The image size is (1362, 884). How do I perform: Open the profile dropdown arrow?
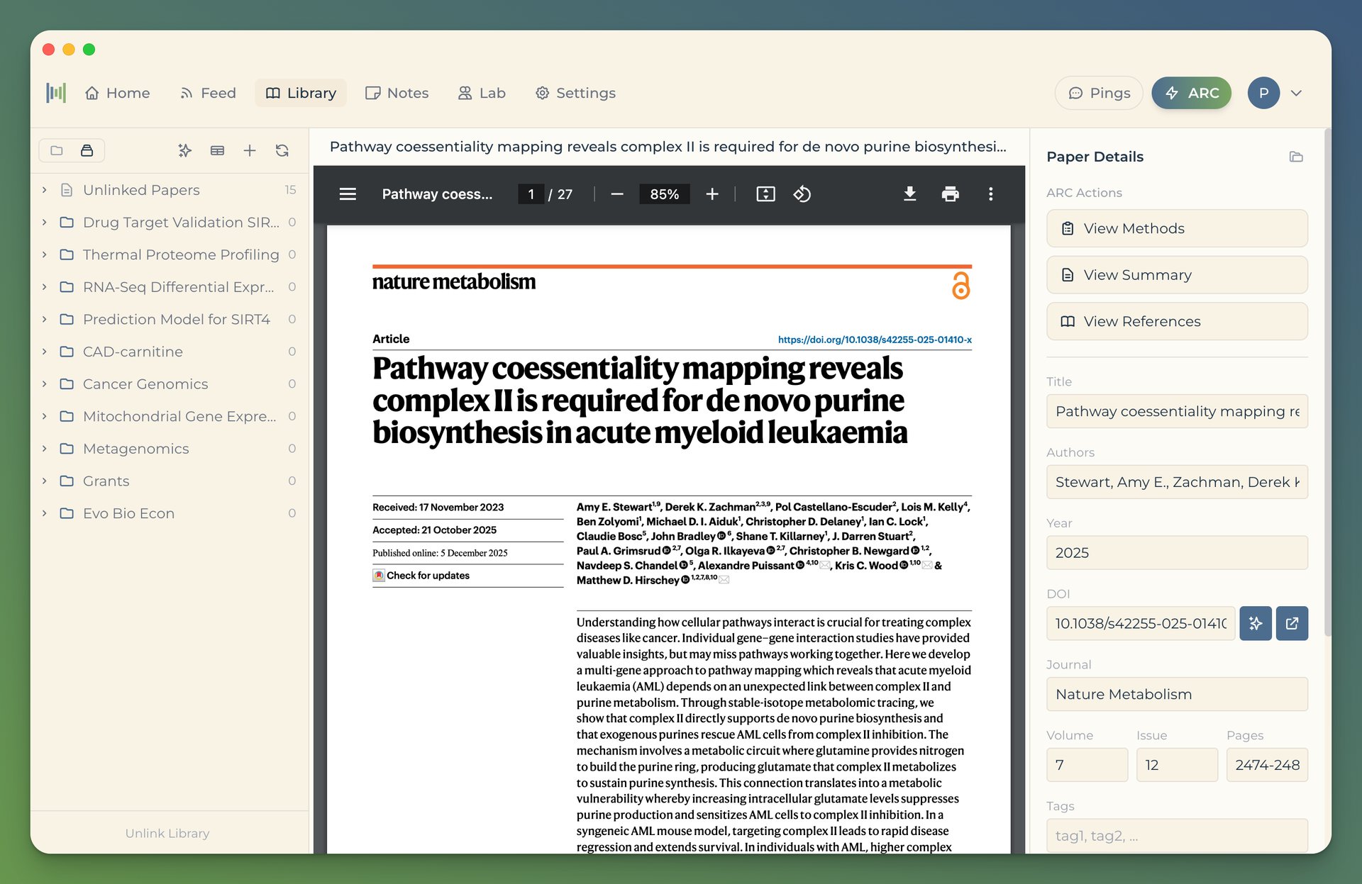click(x=1296, y=93)
